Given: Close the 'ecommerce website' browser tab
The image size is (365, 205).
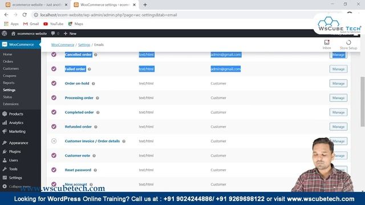Looking at the screenshot, I should pos(66,5).
